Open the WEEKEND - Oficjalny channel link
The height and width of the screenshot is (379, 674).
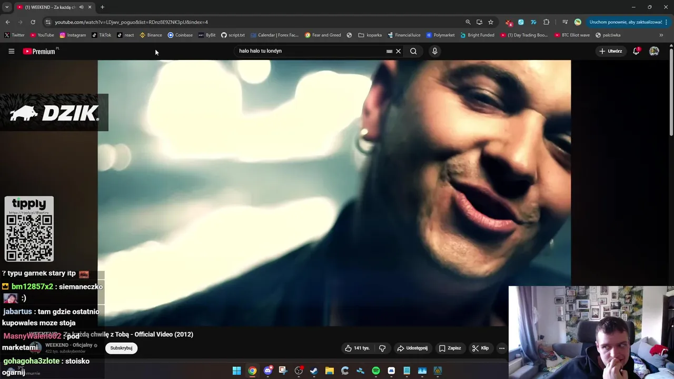click(68, 345)
